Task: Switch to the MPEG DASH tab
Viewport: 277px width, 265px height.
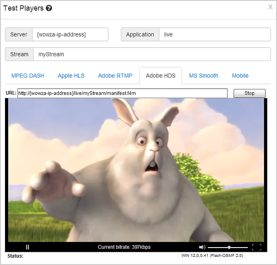Action: 28,76
